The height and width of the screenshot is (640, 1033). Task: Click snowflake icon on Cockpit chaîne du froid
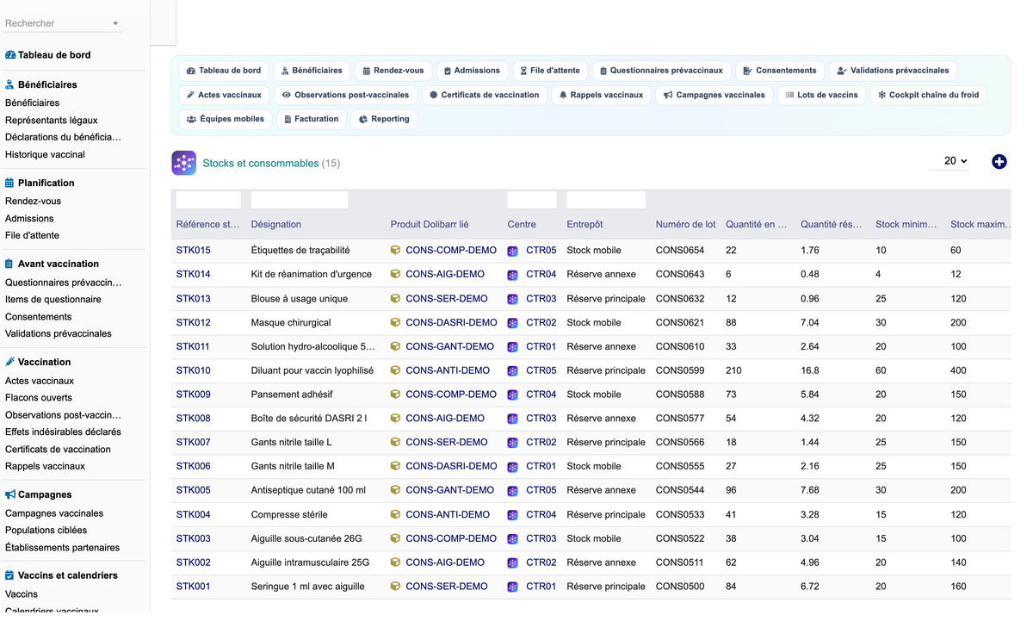[881, 95]
